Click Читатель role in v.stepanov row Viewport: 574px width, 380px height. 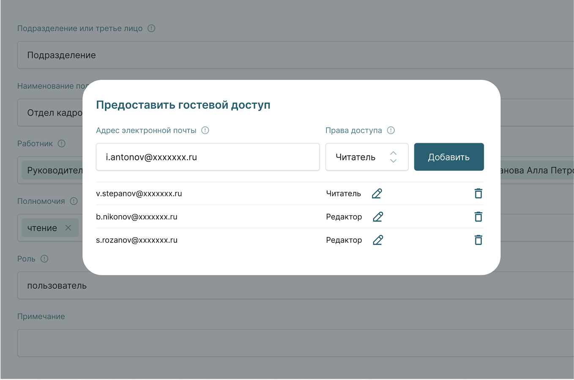[x=344, y=193]
